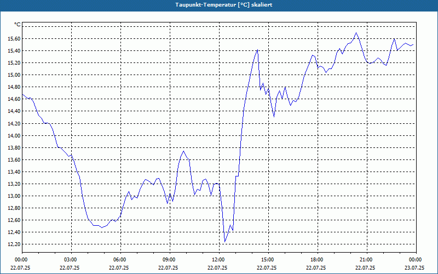Viewport: 438px width, 274px height.
Task: Click the 14,40 y-axis value
Action: pyautogui.click(x=14, y=111)
